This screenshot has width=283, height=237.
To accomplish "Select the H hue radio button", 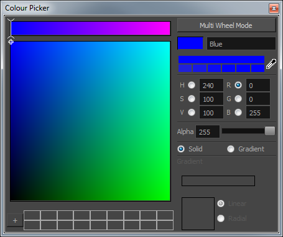I will [192, 85].
